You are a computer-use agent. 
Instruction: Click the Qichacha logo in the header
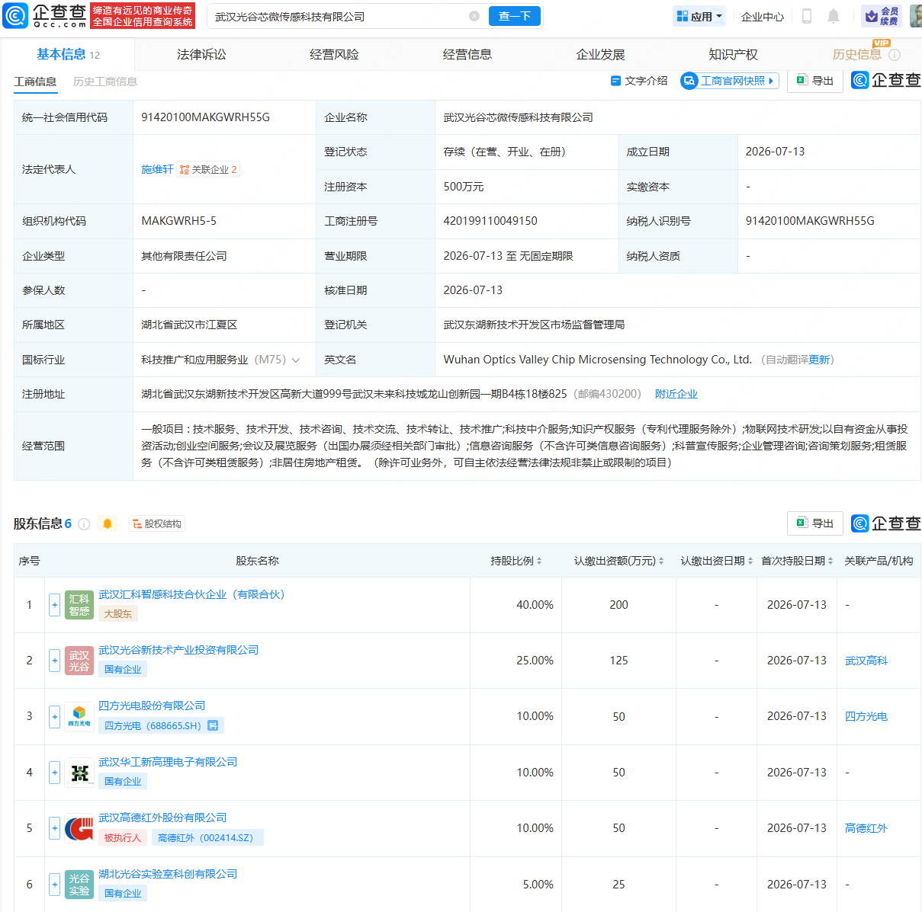tap(45, 15)
